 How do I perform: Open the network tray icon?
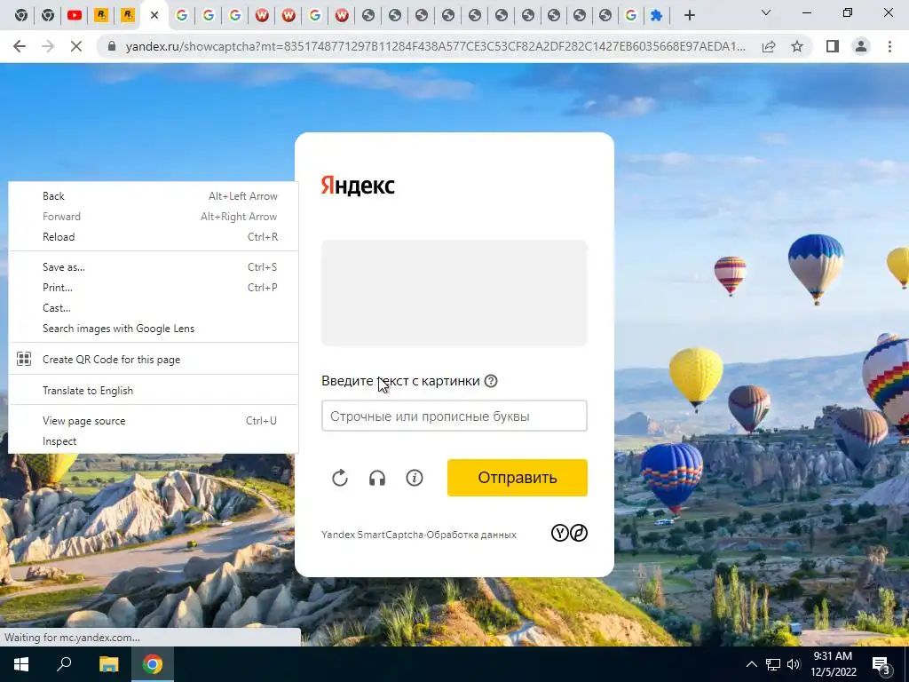(773, 664)
